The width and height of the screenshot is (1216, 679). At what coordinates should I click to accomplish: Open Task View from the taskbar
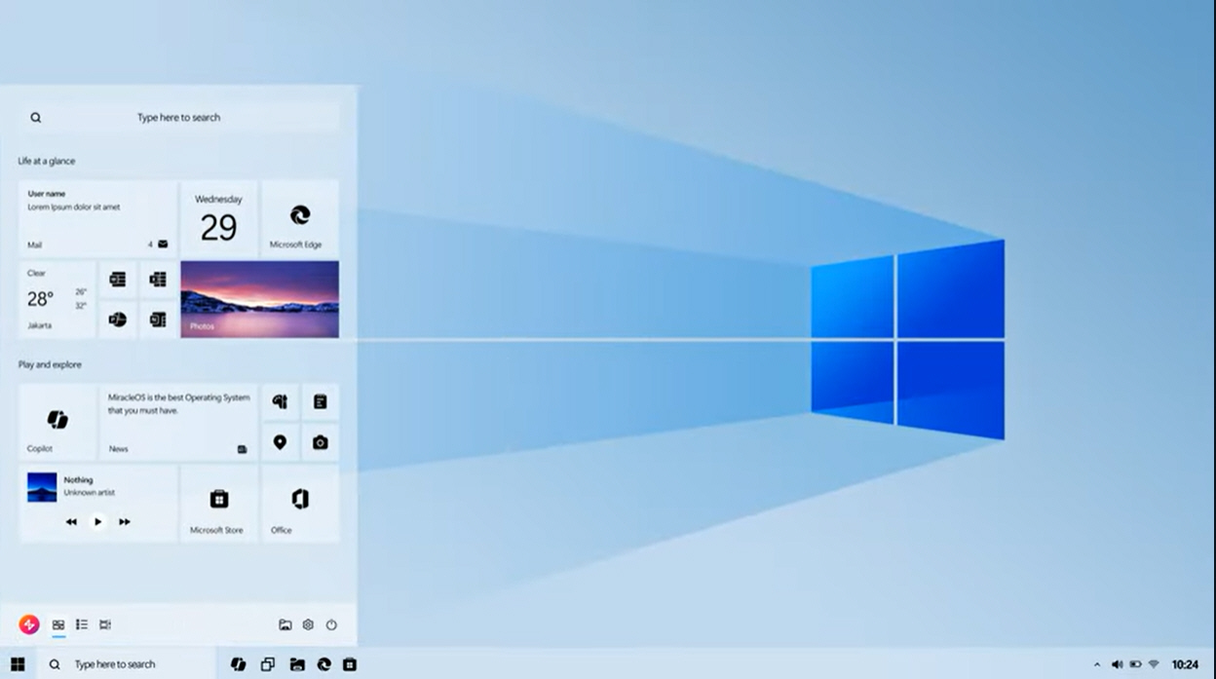tap(266, 663)
